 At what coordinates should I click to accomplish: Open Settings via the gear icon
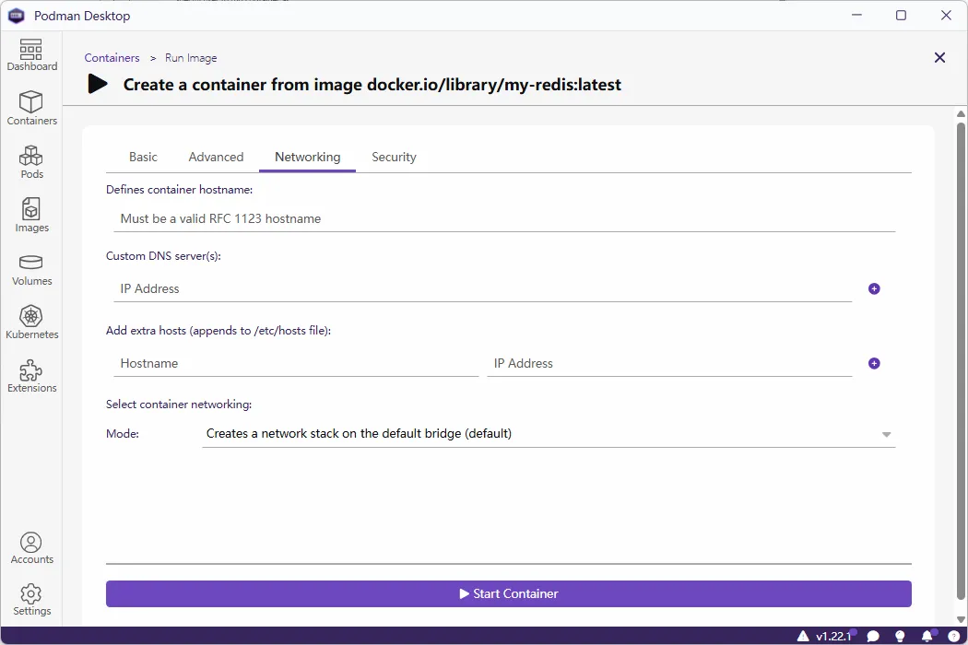pos(31,599)
